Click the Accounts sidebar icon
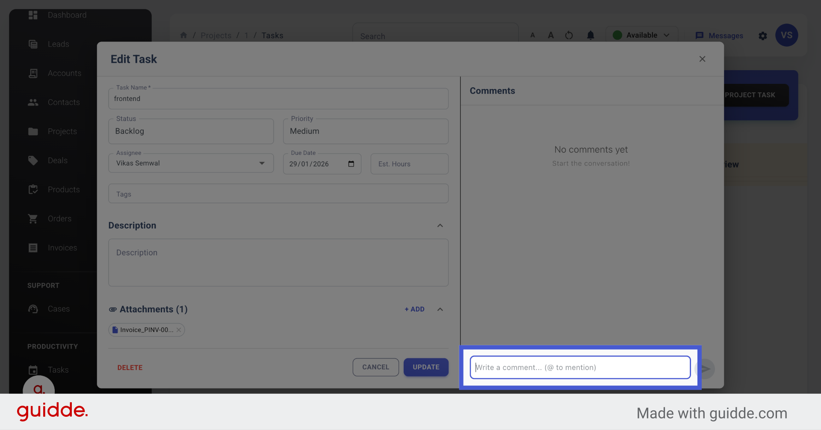Screen dimensions: 821x430 click(x=33, y=73)
